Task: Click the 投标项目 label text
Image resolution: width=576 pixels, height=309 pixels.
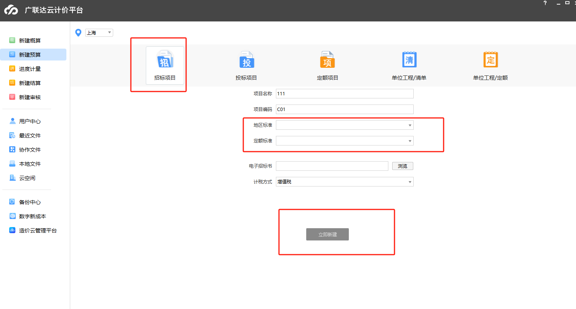Action: [x=246, y=78]
